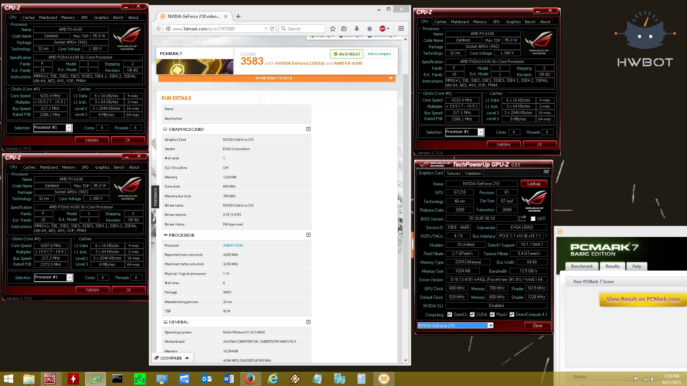Click View Result on PCMark.com

coord(643,300)
